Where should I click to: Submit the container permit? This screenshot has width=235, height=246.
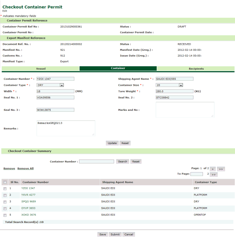[115, 234]
